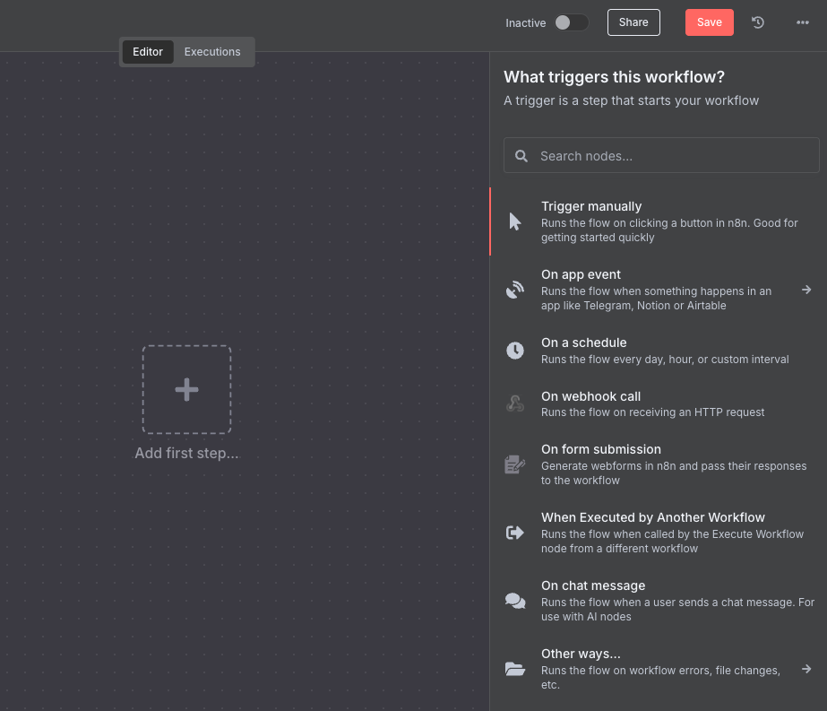Click the clock icon for On a schedule
The image size is (827, 711).
pyautogui.click(x=515, y=351)
